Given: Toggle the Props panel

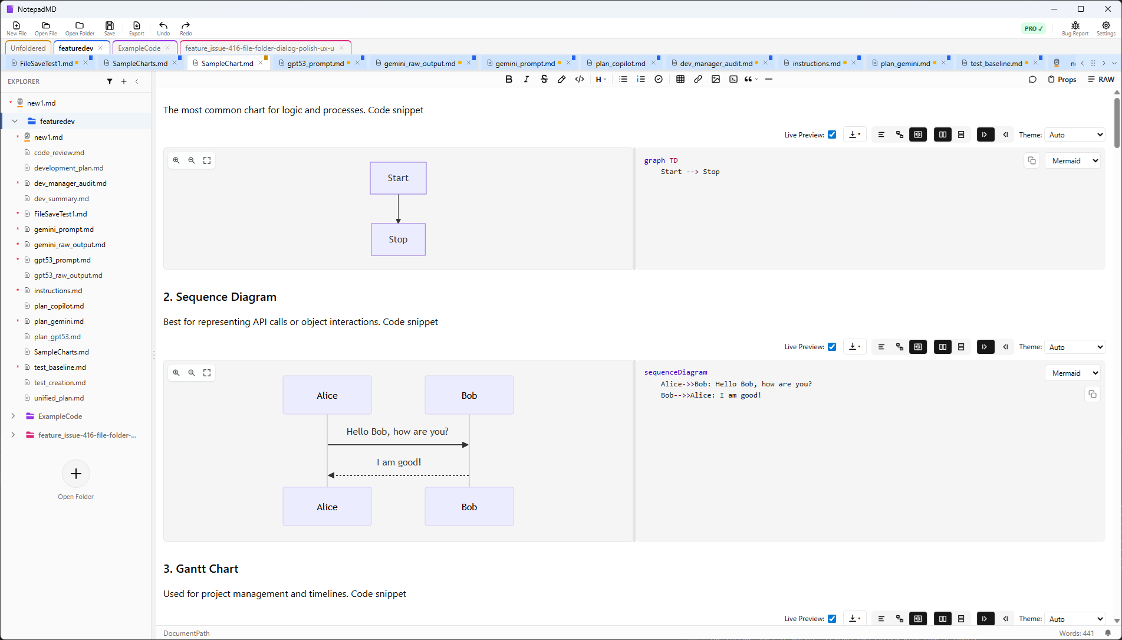Looking at the screenshot, I should pos(1062,79).
